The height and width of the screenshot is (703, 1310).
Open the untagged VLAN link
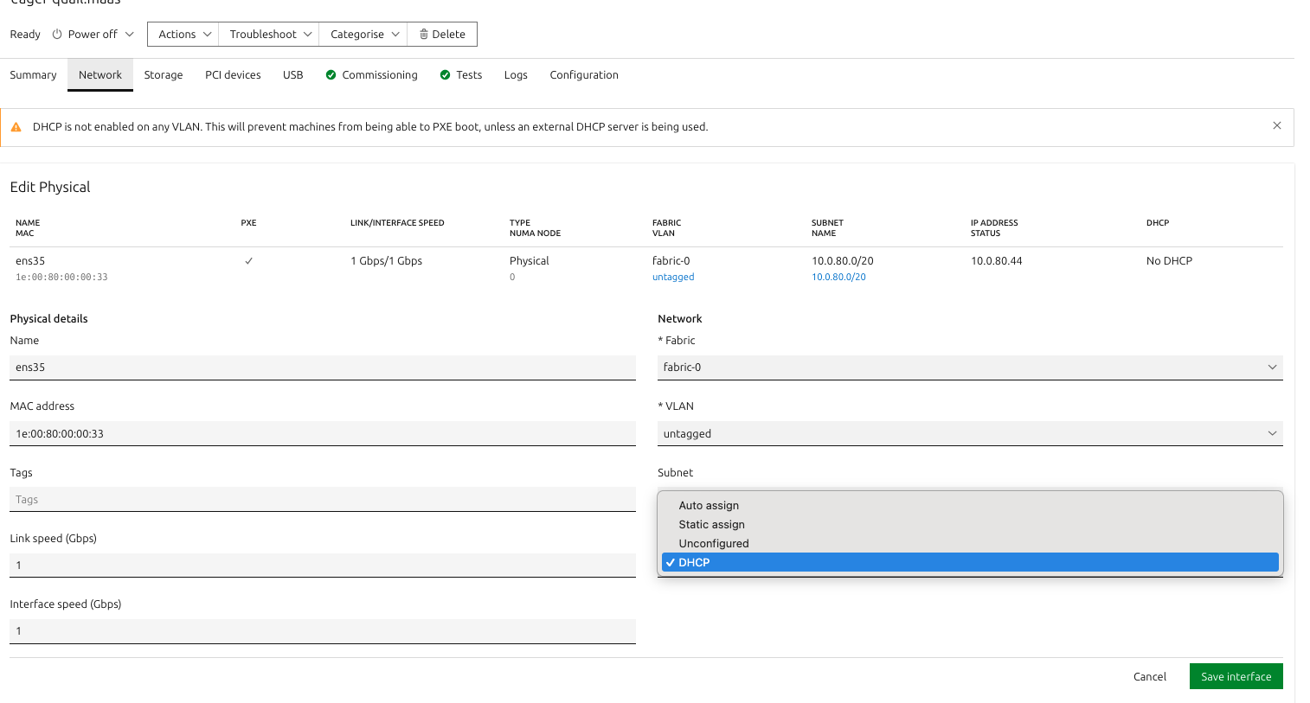(x=673, y=277)
